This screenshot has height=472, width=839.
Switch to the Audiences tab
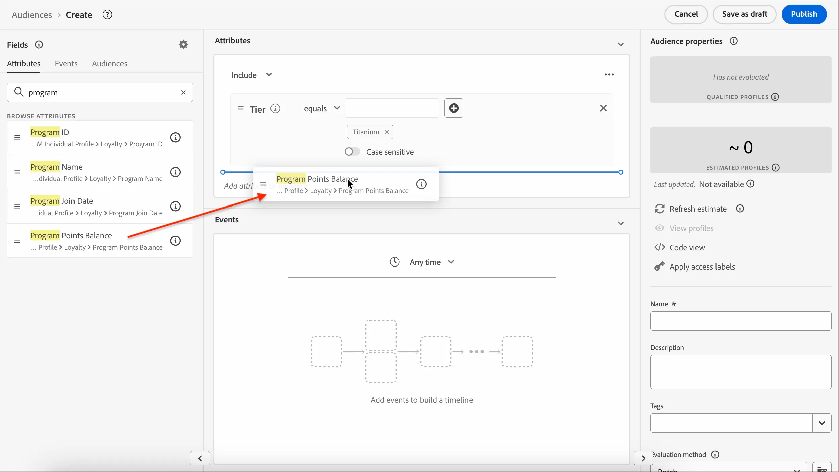[x=109, y=64]
